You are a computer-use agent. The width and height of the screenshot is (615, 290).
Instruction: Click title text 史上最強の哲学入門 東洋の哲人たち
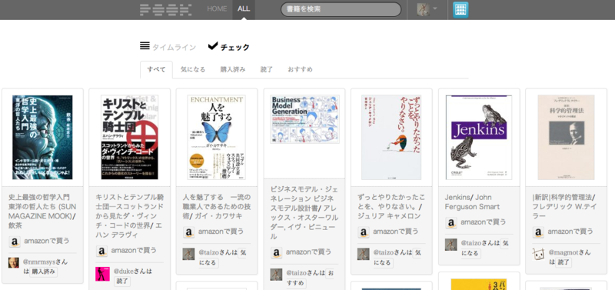(42, 211)
